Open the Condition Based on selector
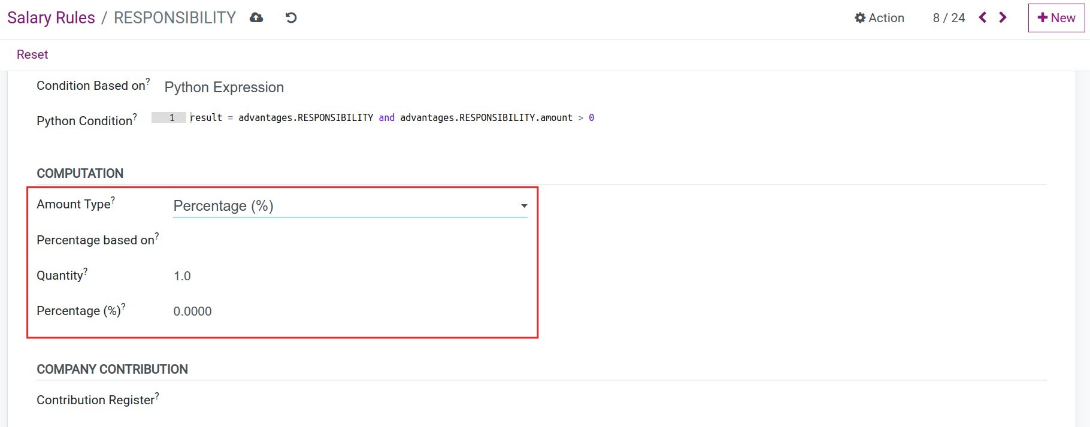This screenshot has width=1090, height=427. [x=224, y=87]
